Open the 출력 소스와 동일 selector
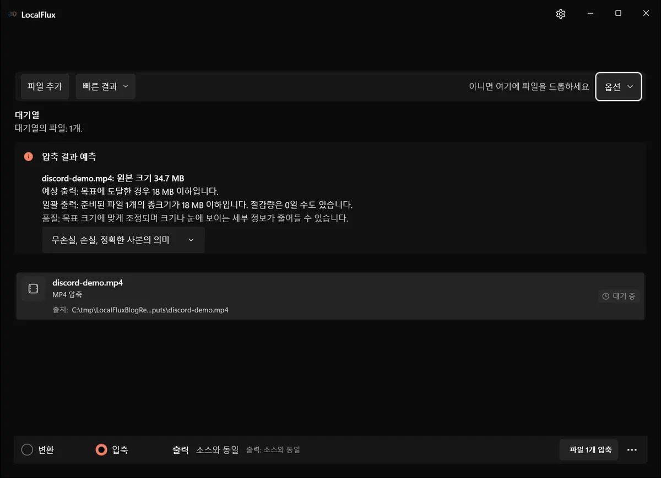Screen dimensions: 661x478 point(217,450)
